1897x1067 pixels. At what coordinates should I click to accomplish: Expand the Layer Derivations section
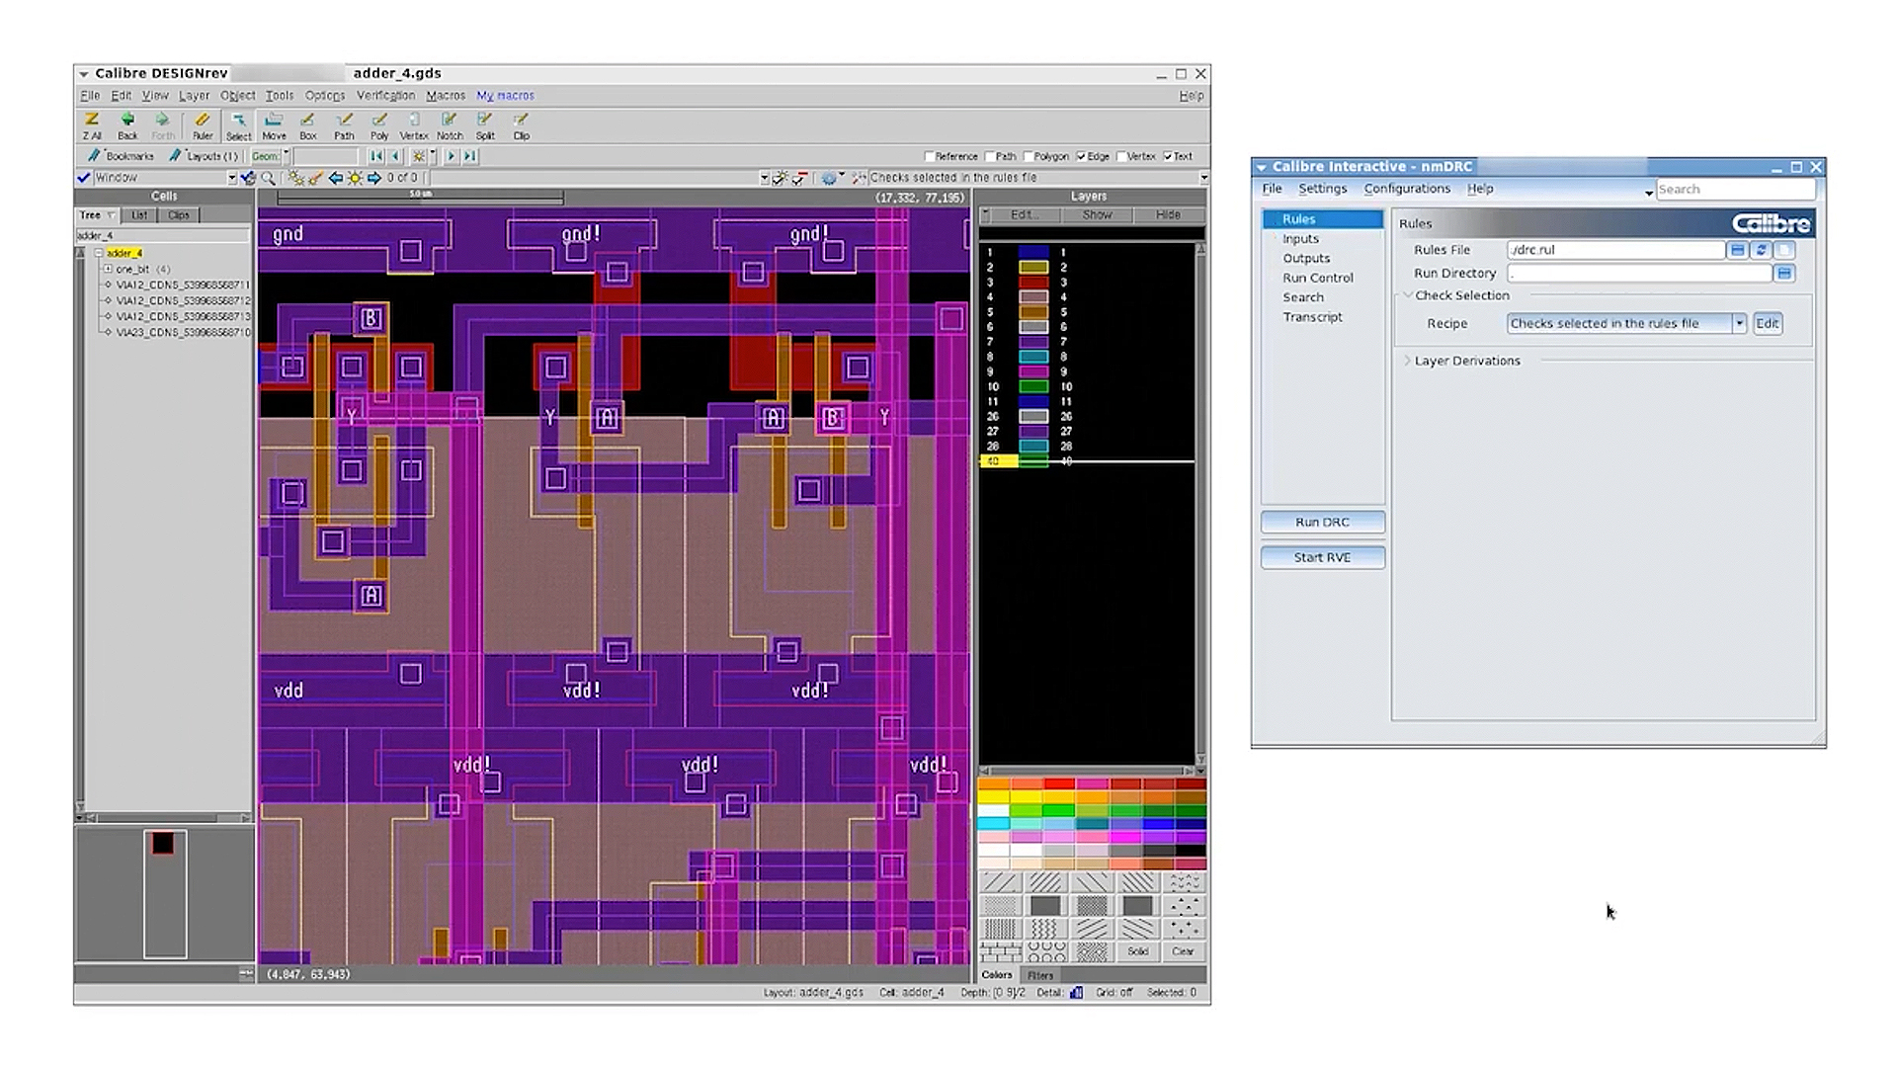[x=1408, y=361]
